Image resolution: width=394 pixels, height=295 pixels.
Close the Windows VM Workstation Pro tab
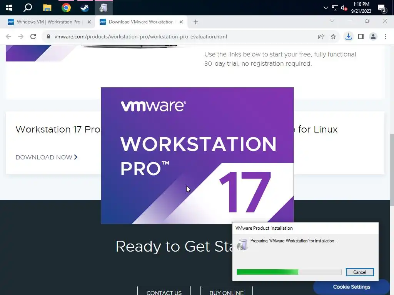[x=89, y=22]
